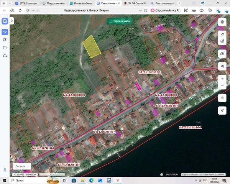Switch to '(219) Входящие' tab

pyautogui.click(x=27, y=3)
